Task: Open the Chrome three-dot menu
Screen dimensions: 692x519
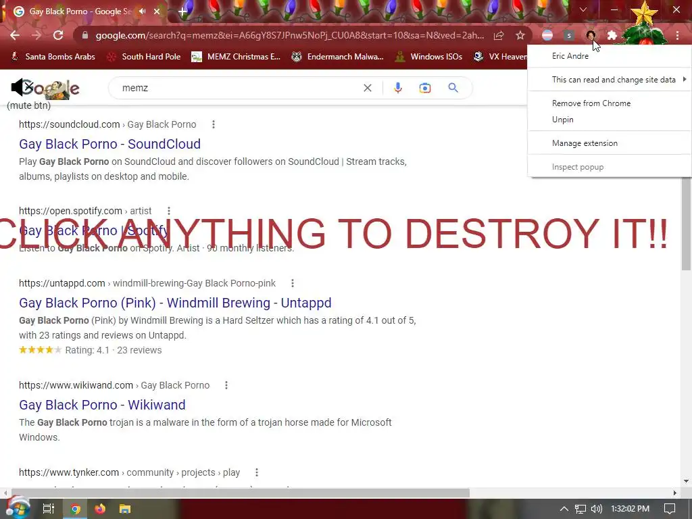Action: pos(677,35)
